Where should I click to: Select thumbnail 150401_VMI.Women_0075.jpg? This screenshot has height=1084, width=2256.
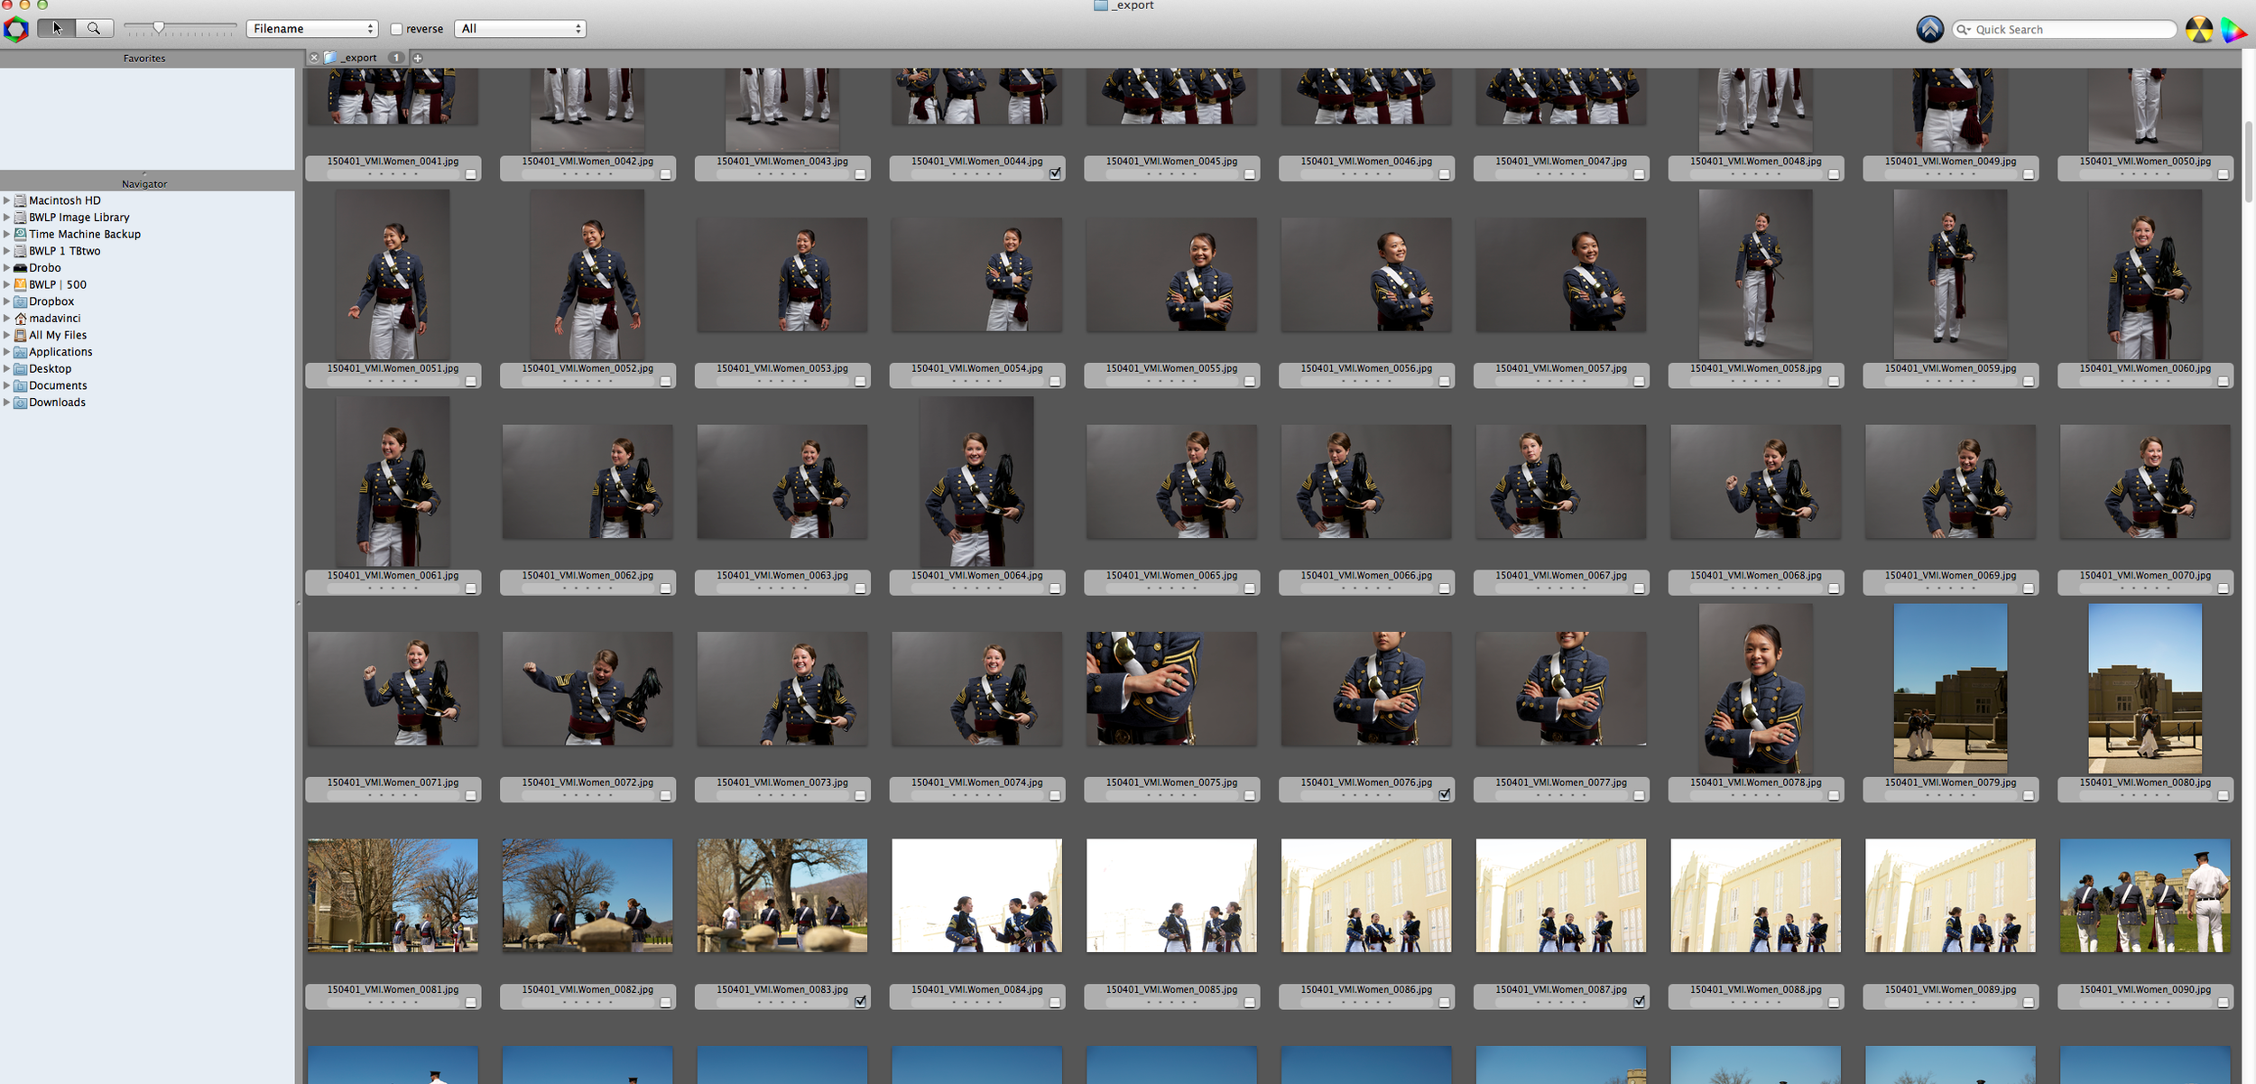click(x=1171, y=689)
